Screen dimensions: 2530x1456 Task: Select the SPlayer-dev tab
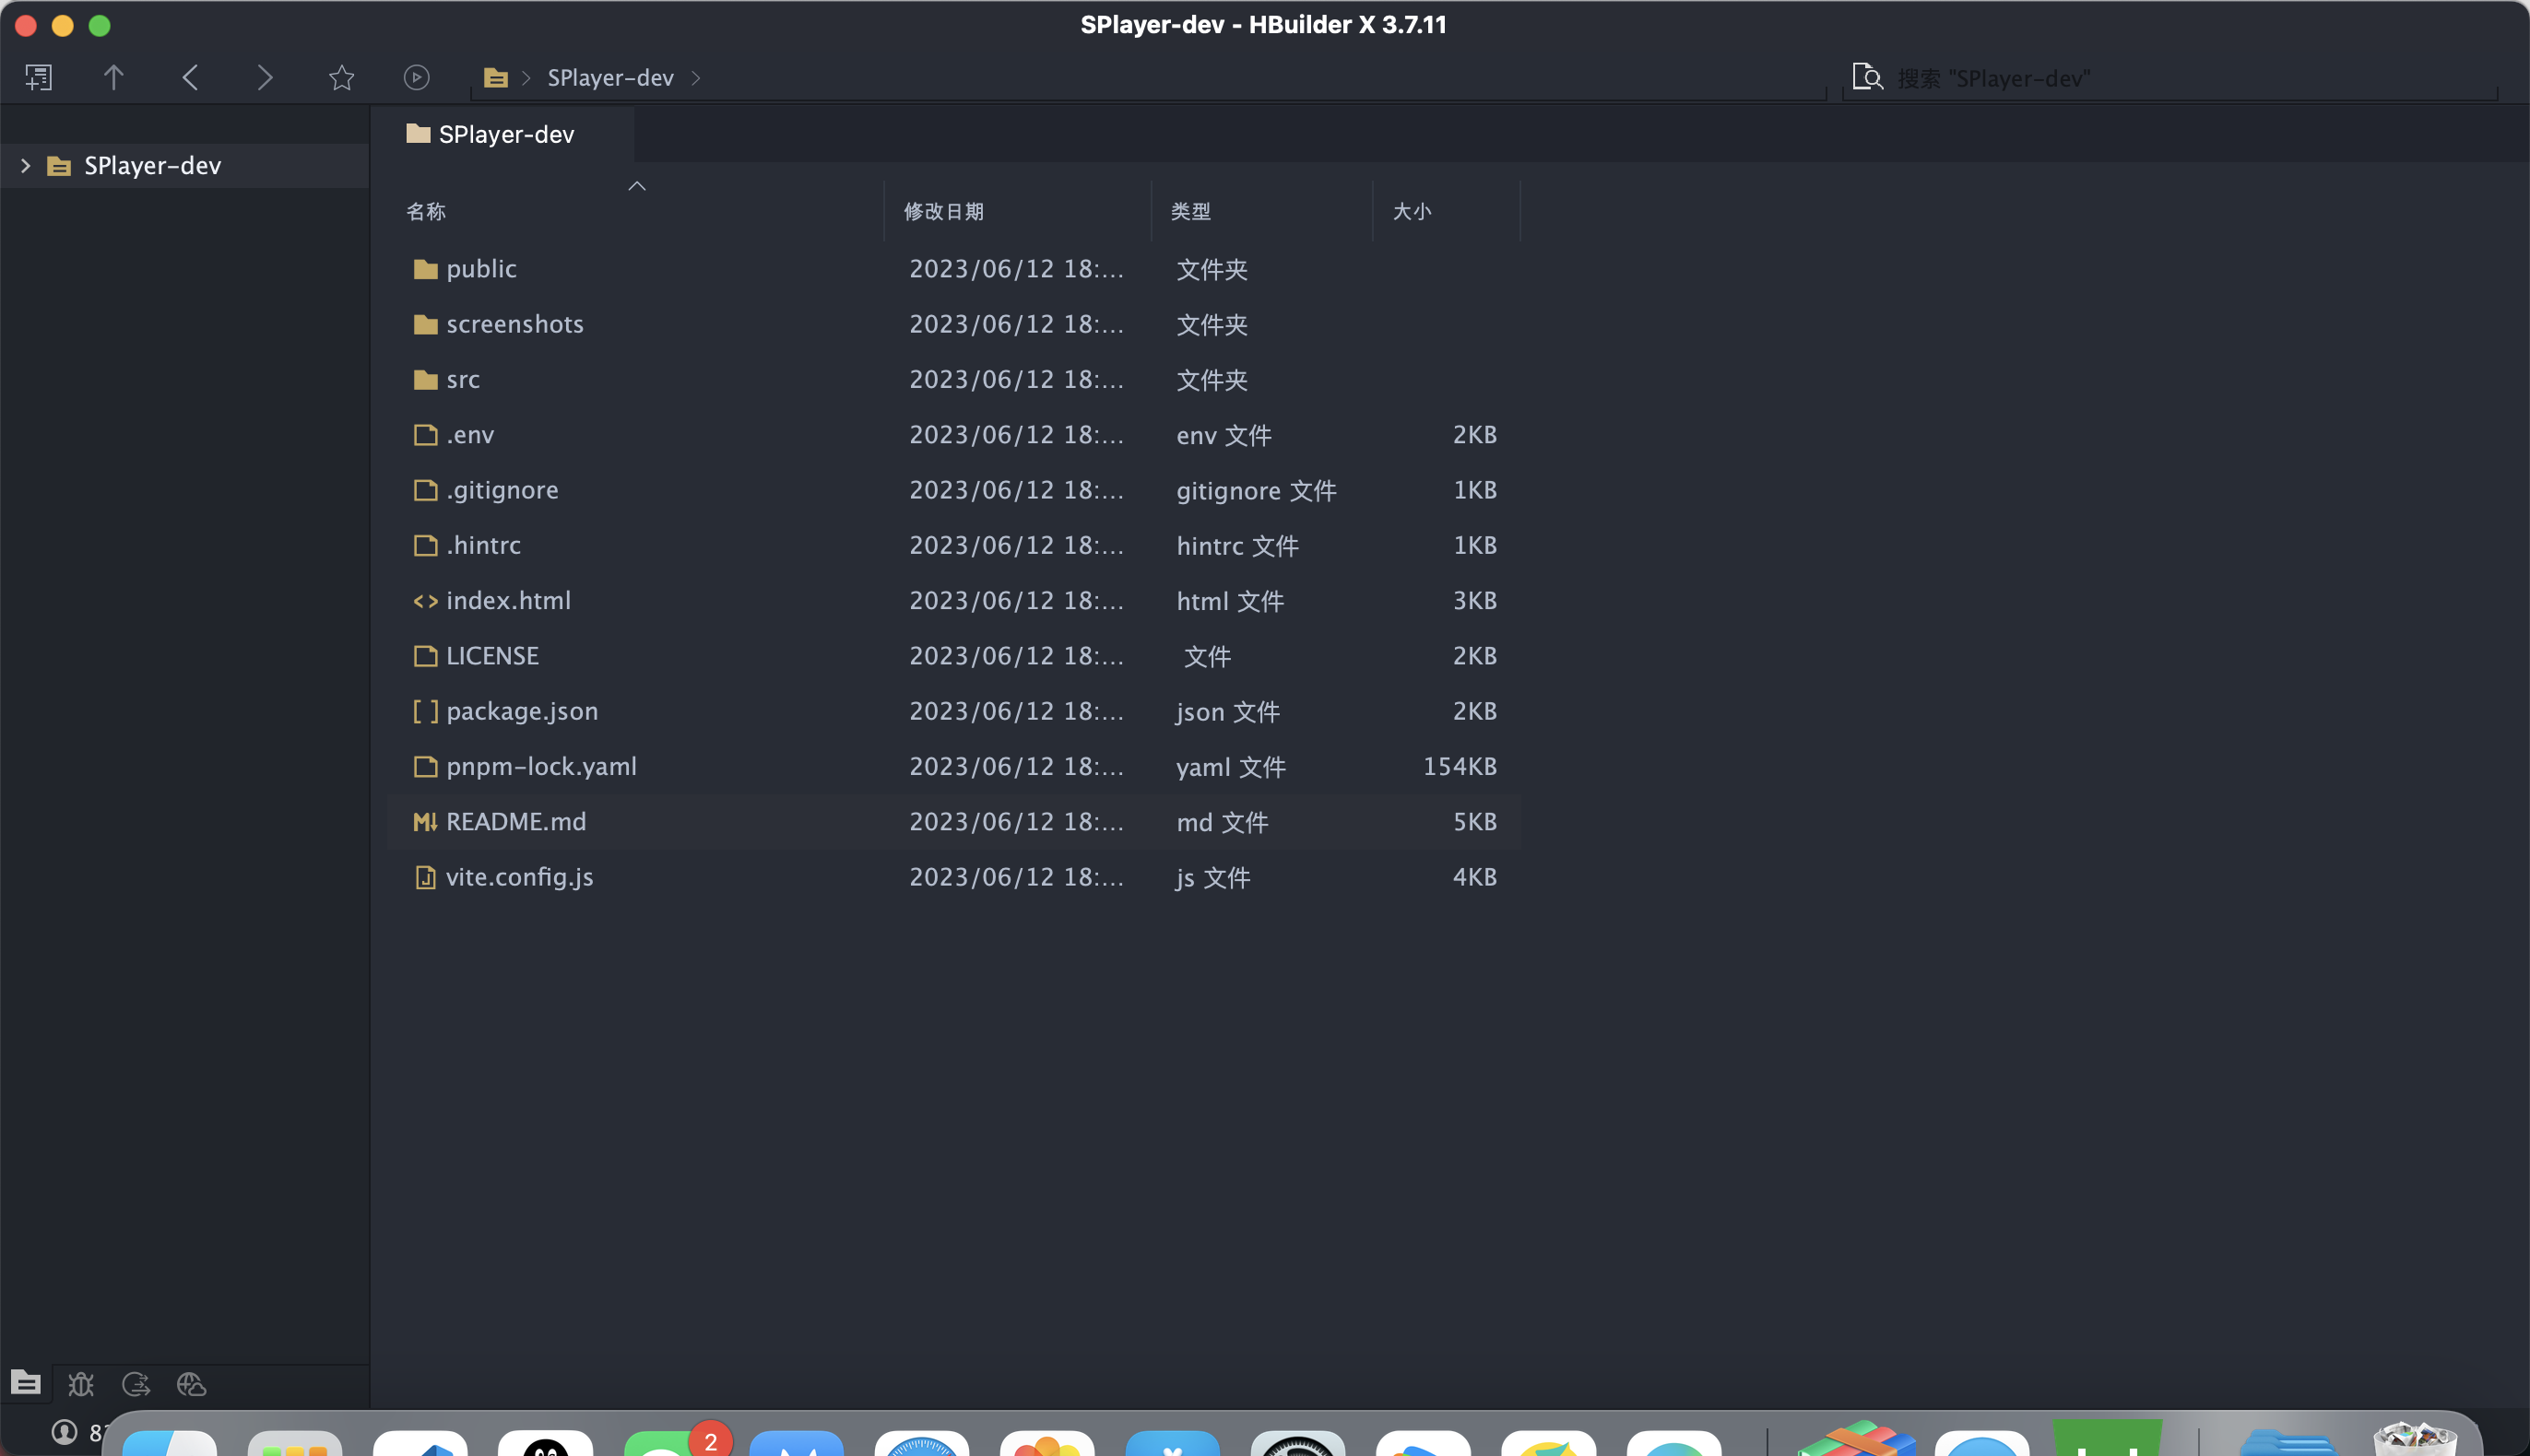503,134
